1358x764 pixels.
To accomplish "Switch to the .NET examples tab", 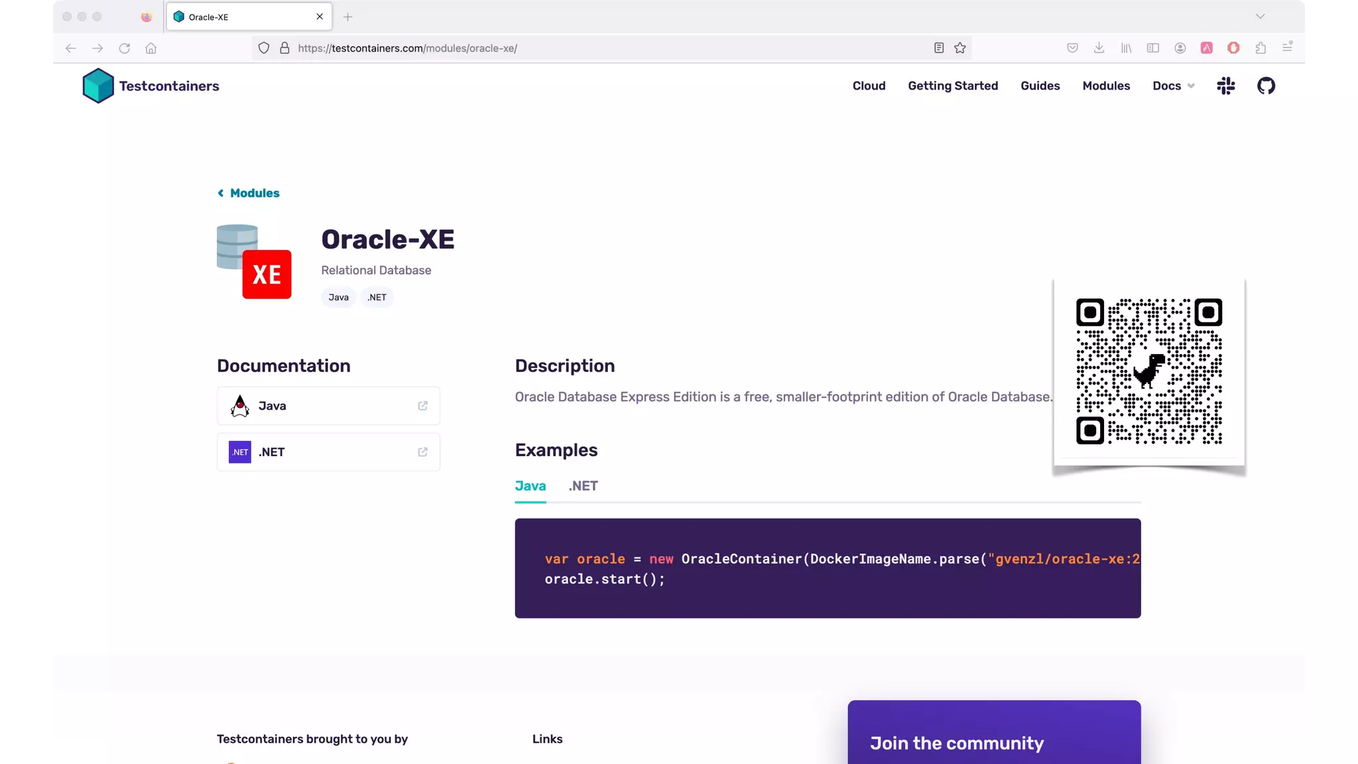I will 583,486.
